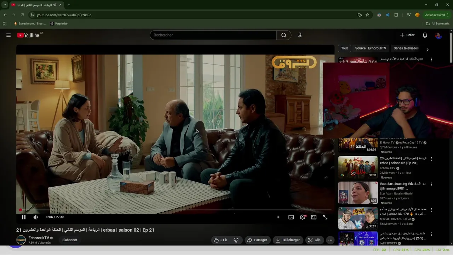This screenshot has width=453, height=255.
Task: Open EchoroukTV channel name link
Action: pos(39,238)
